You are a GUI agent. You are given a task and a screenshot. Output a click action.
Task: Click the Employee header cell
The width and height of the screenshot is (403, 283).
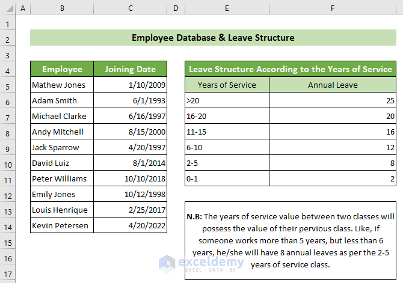(x=62, y=69)
